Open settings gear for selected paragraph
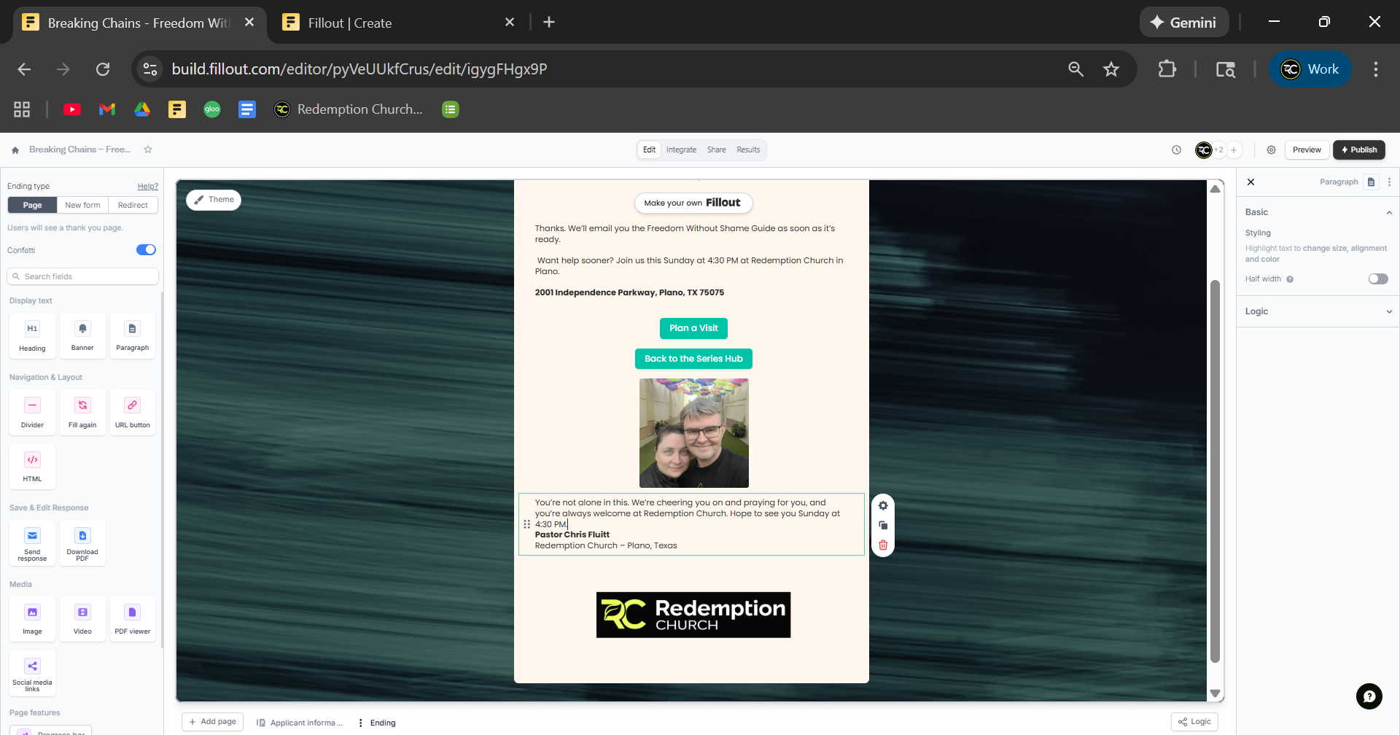The height and width of the screenshot is (735, 1400). tap(883, 506)
